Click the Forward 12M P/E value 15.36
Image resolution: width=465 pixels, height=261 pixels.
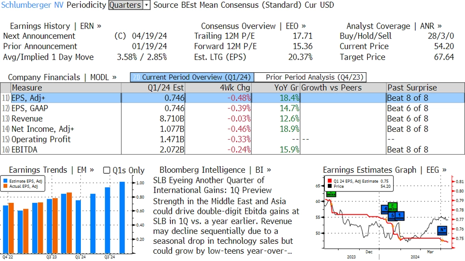[x=302, y=46]
